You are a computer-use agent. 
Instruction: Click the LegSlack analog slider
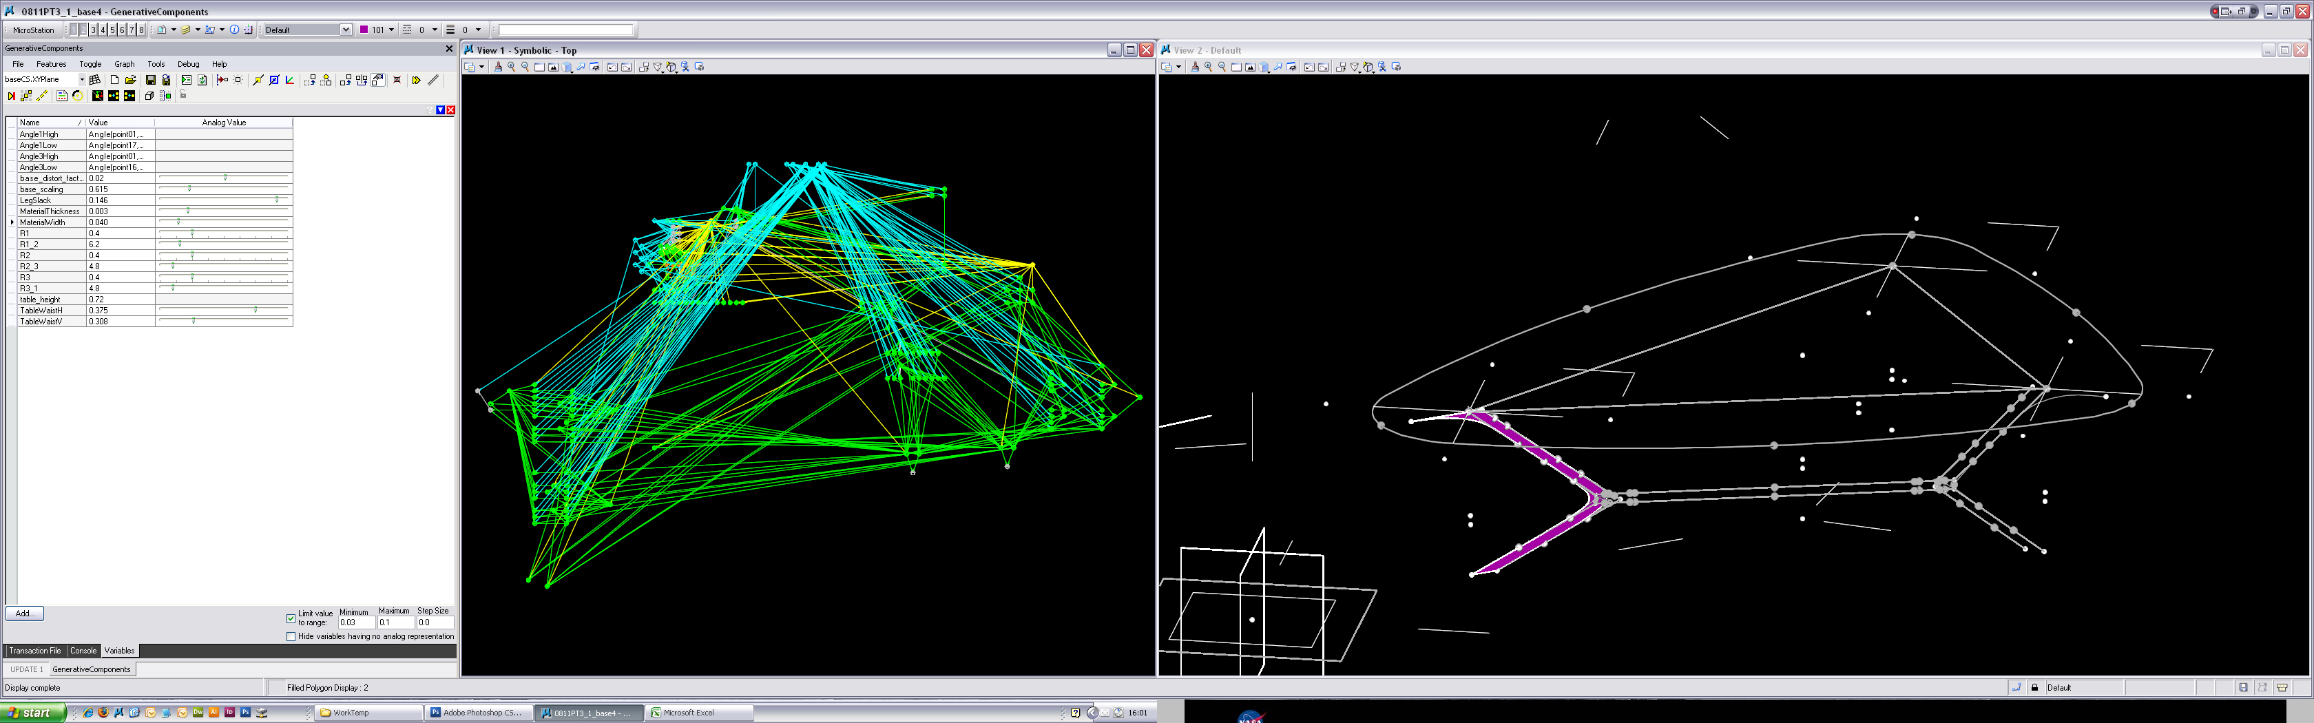coord(224,200)
